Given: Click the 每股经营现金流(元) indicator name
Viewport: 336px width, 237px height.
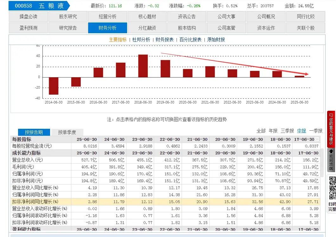Looking at the screenshot, I should pos(32,146).
